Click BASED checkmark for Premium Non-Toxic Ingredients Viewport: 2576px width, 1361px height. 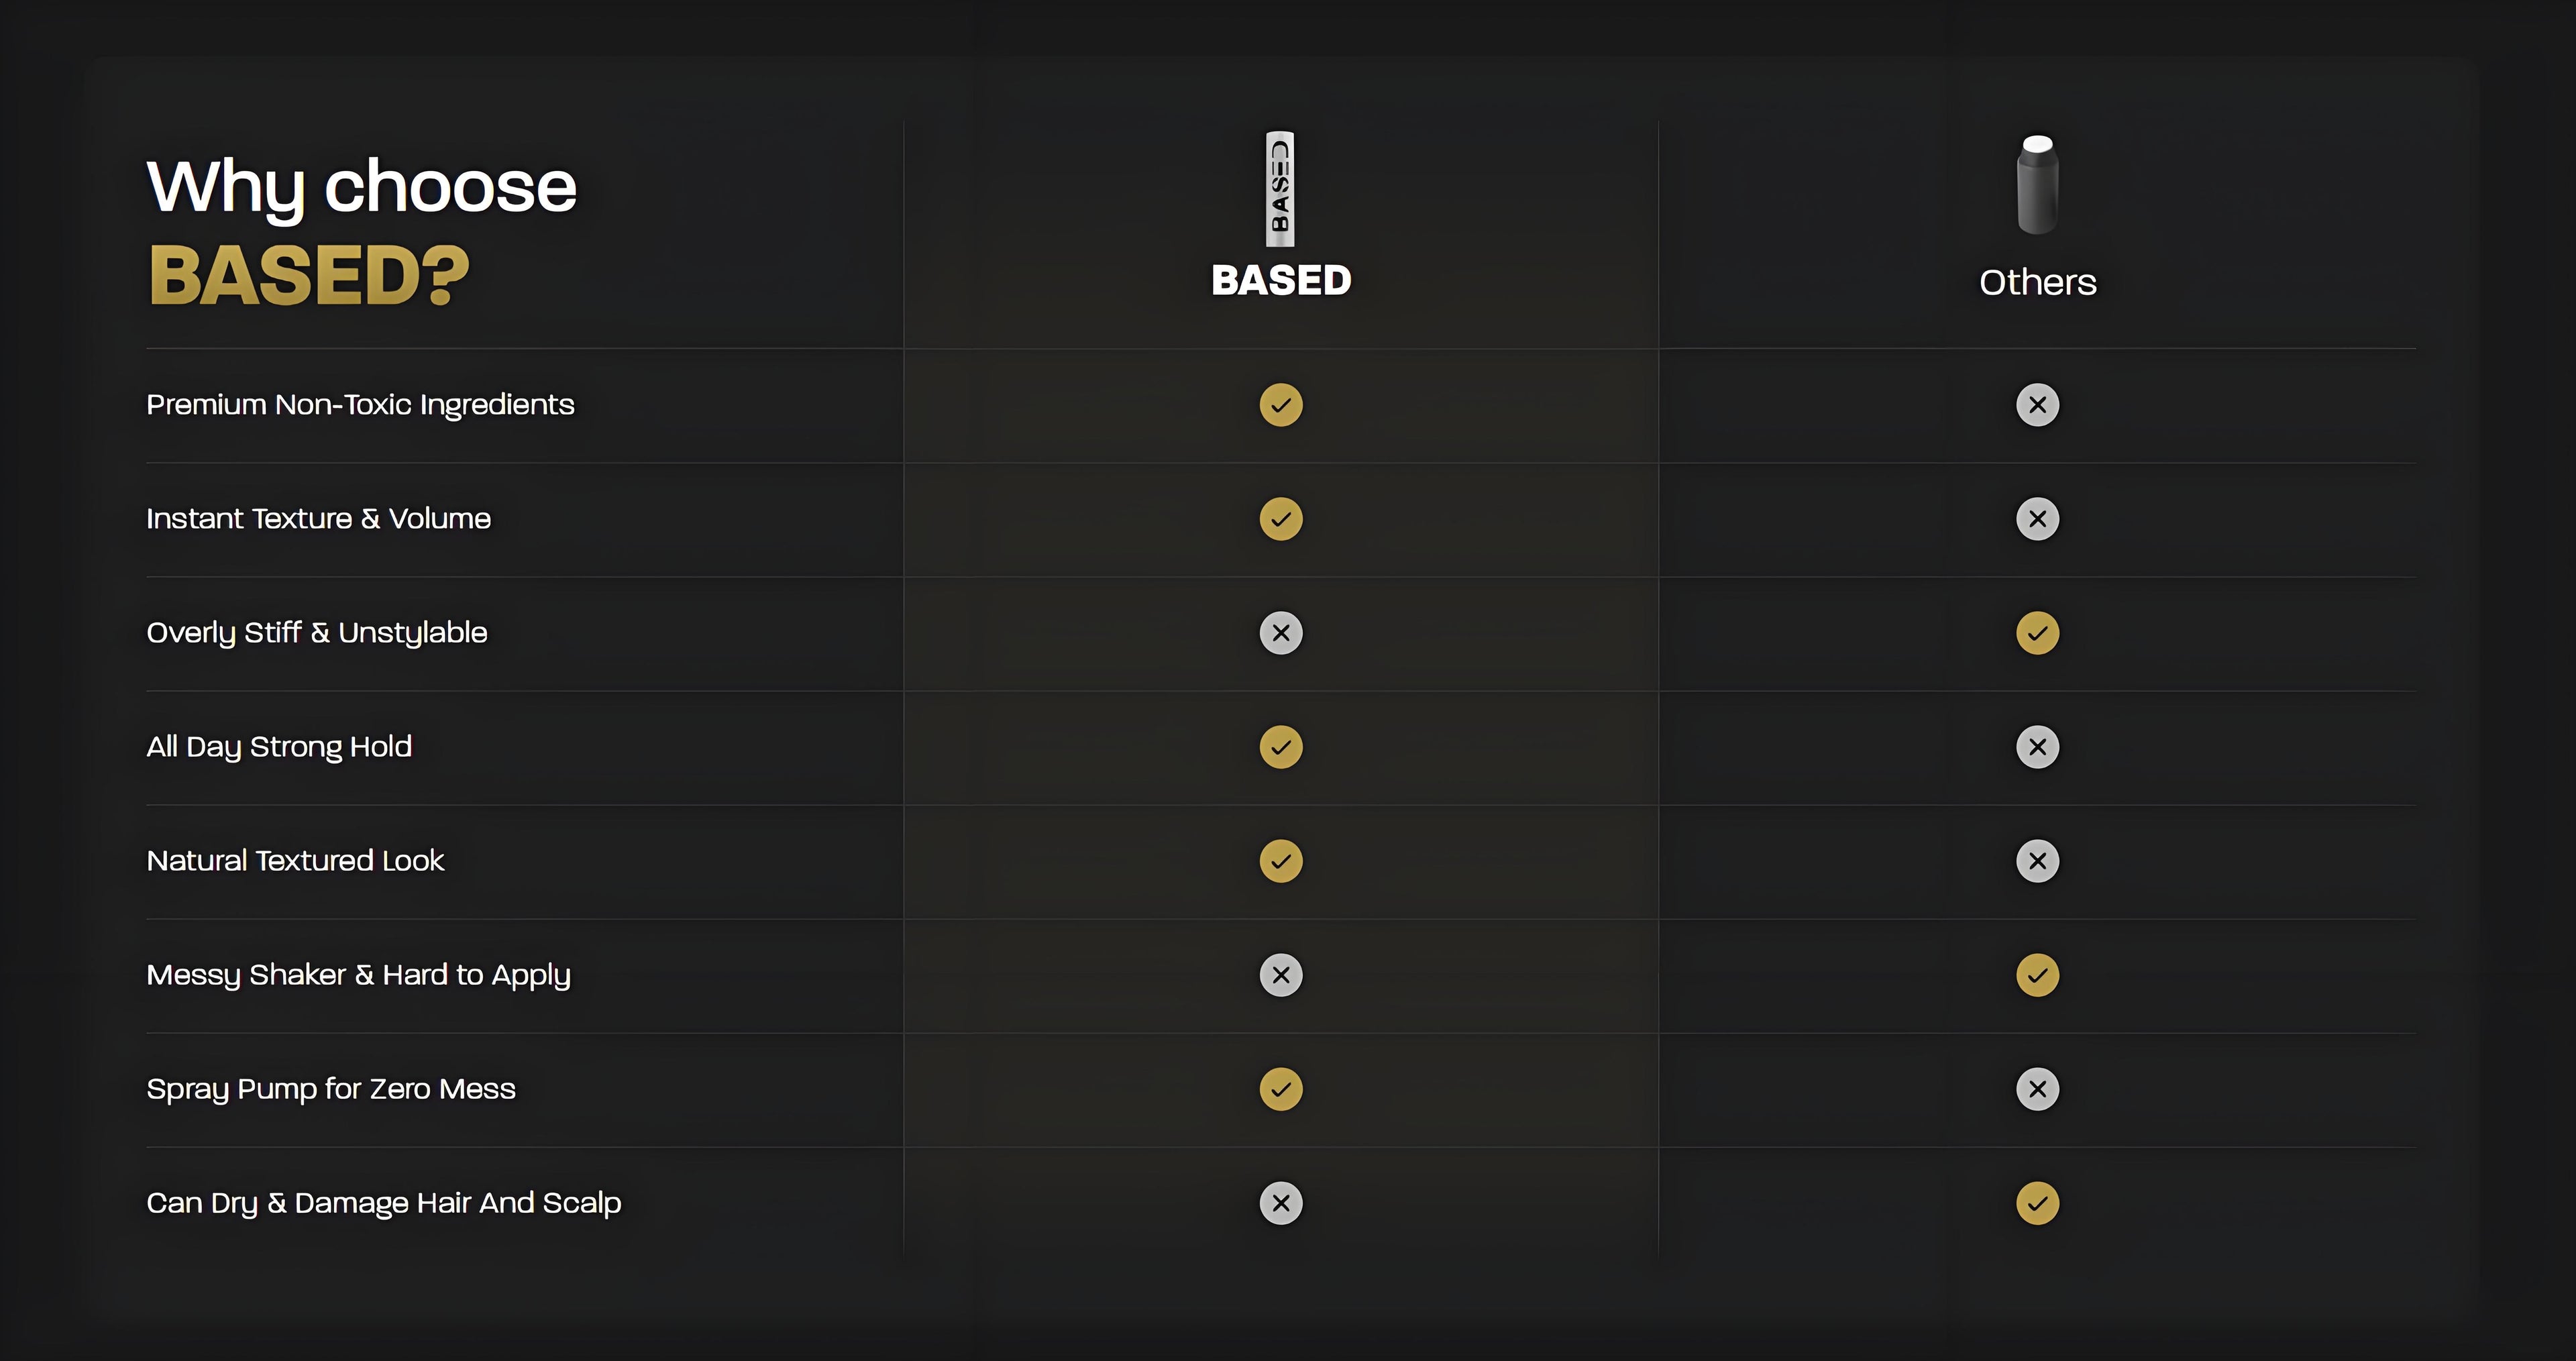(1281, 405)
